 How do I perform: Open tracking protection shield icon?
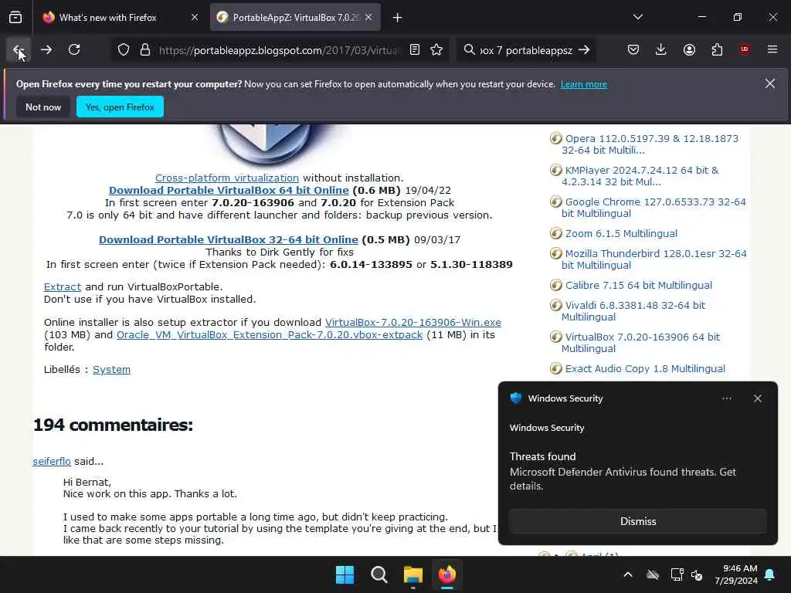pos(124,50)
